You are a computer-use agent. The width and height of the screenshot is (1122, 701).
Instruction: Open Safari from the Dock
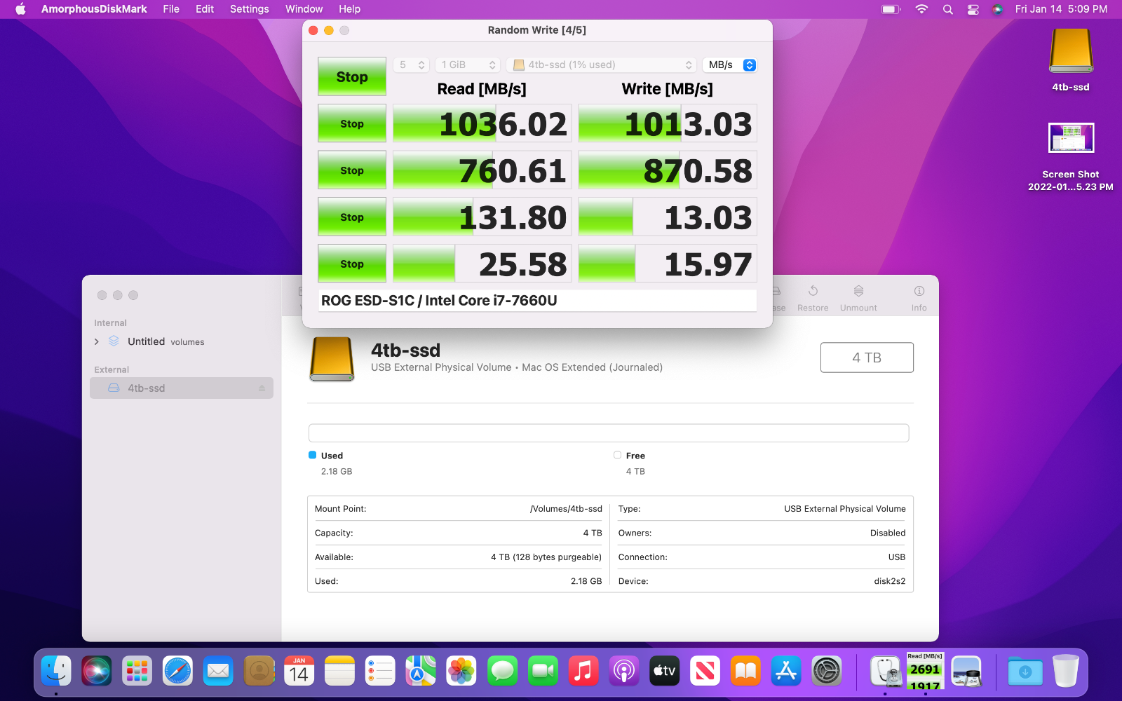tap(177, 672)
